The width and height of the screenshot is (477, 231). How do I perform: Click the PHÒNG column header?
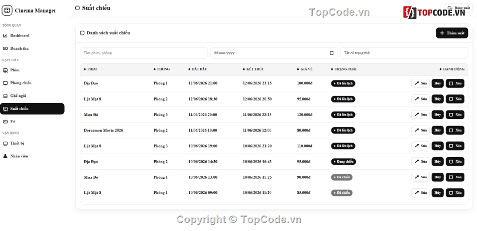click(x=162, y=69)
